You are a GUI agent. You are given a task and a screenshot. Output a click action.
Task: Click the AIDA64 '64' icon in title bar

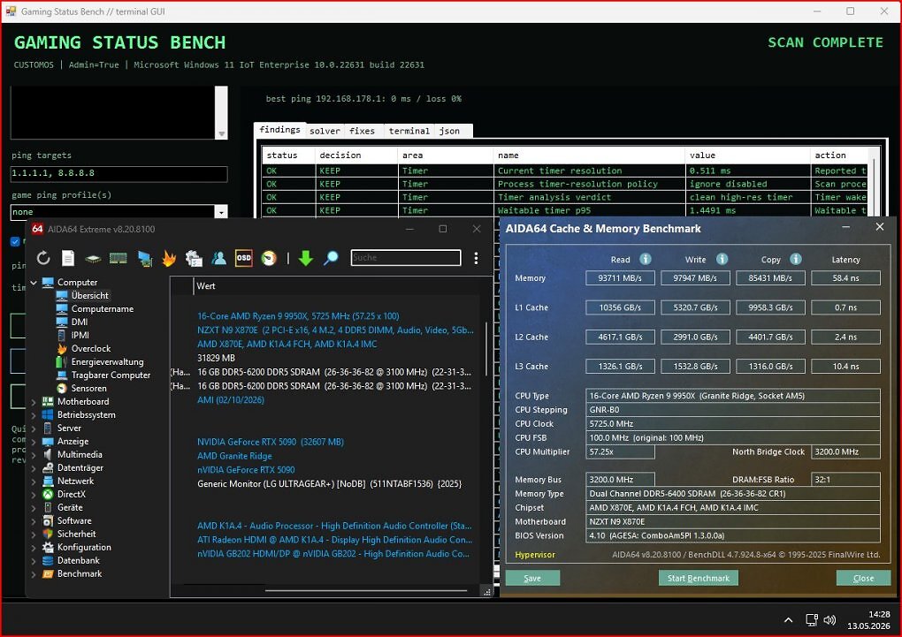(x=37, y=229)
